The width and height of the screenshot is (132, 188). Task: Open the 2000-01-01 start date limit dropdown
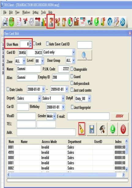[x=43, y=89]
